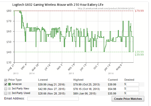
Task: Click the gray 3rd Party Used swatch
Action: [x=10, y=93]
